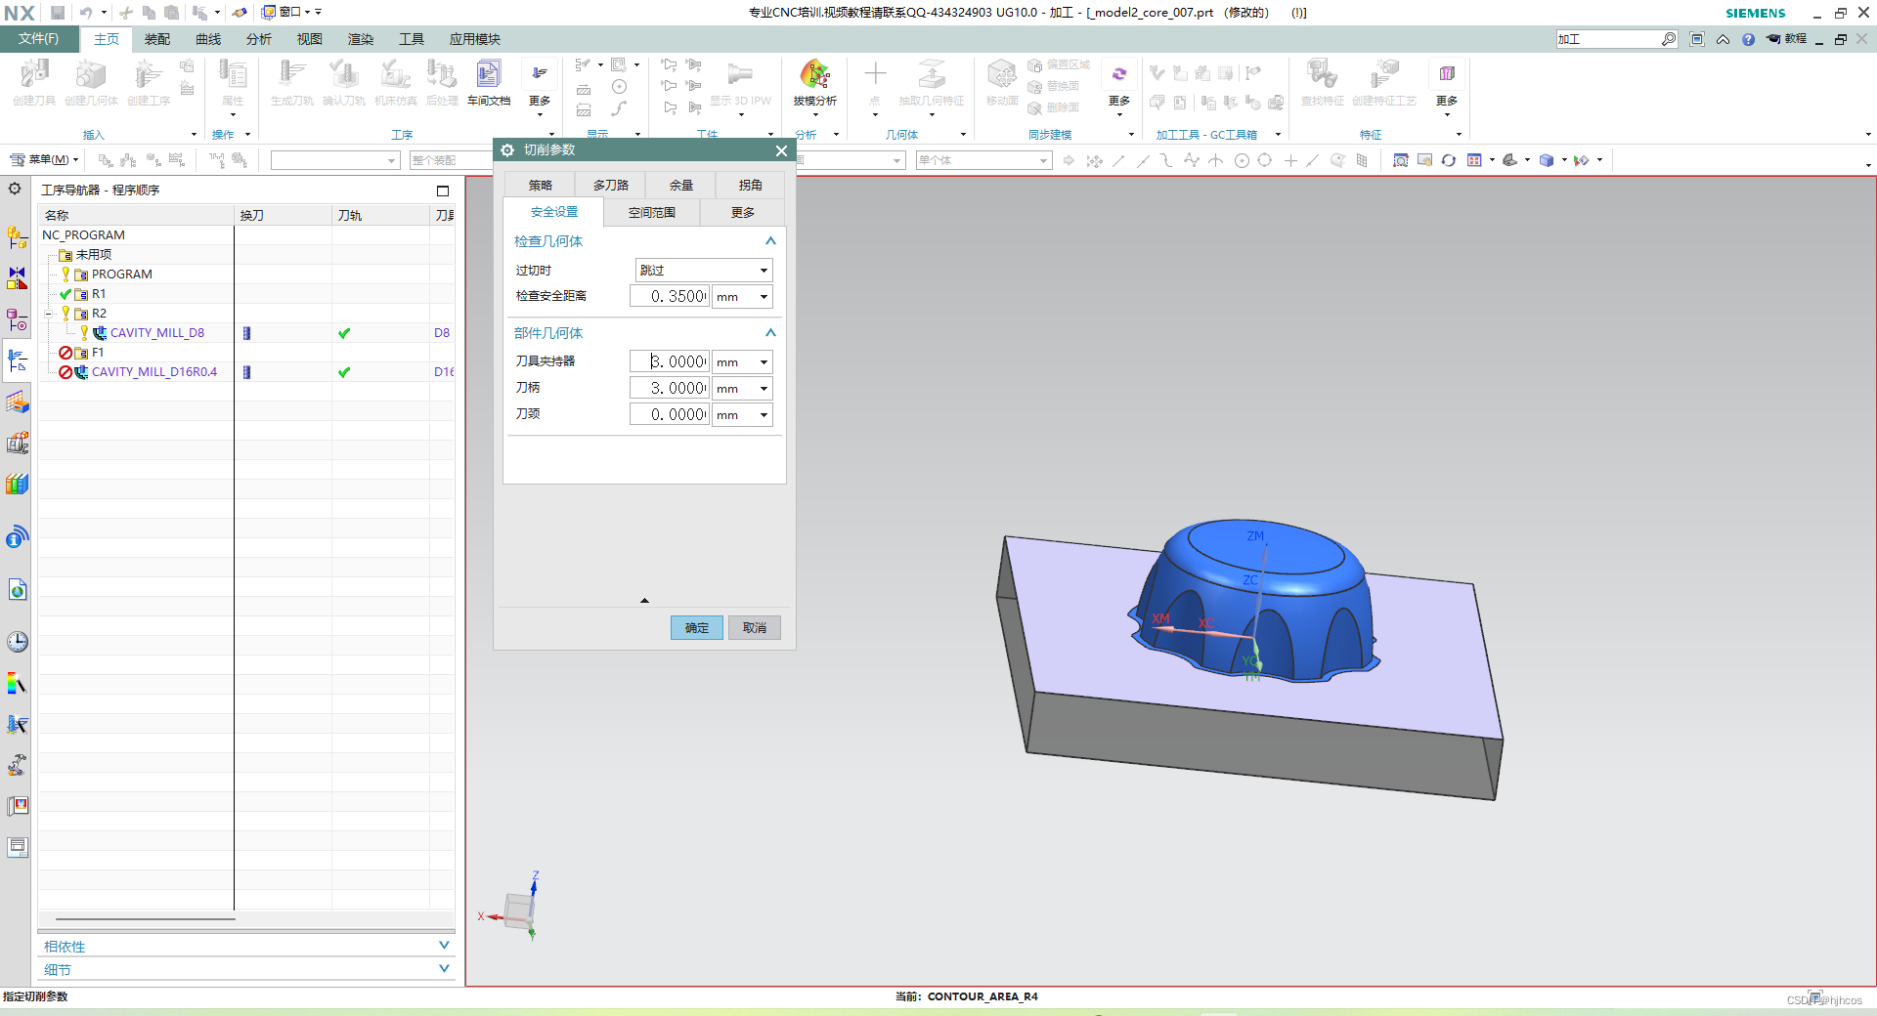Screen dimensions: 1877x1016
Task: Collapse the 检查几何体 section
Action: point(770,241)
